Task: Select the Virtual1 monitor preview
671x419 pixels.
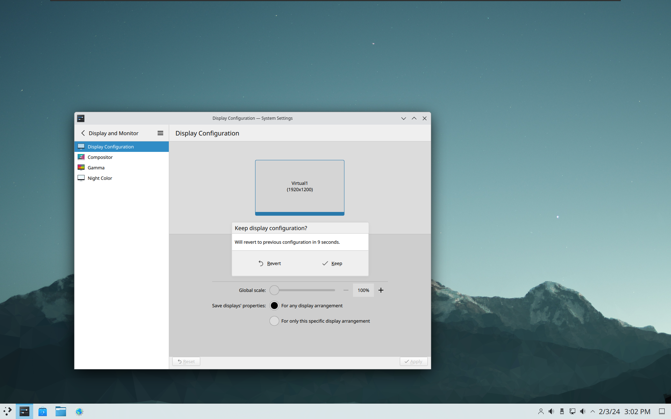Action: click(300, 188)
